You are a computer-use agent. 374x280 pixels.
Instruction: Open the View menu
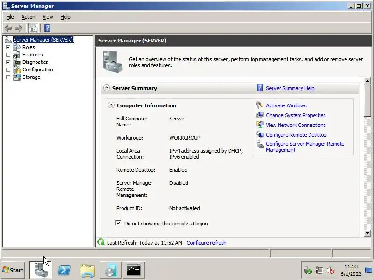[x=48, y=17]
